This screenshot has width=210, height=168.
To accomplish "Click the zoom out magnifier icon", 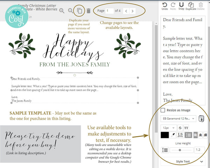I will (71, 11).
